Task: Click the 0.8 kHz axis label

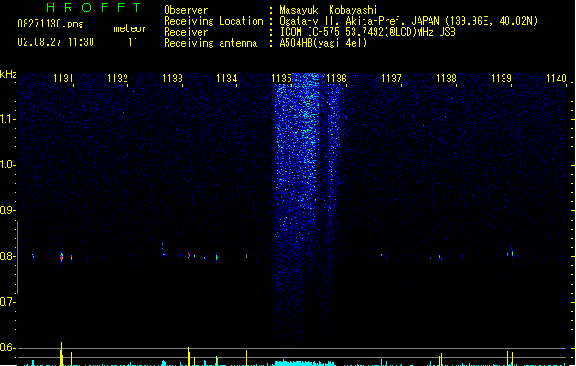Action: pos(7,256)
